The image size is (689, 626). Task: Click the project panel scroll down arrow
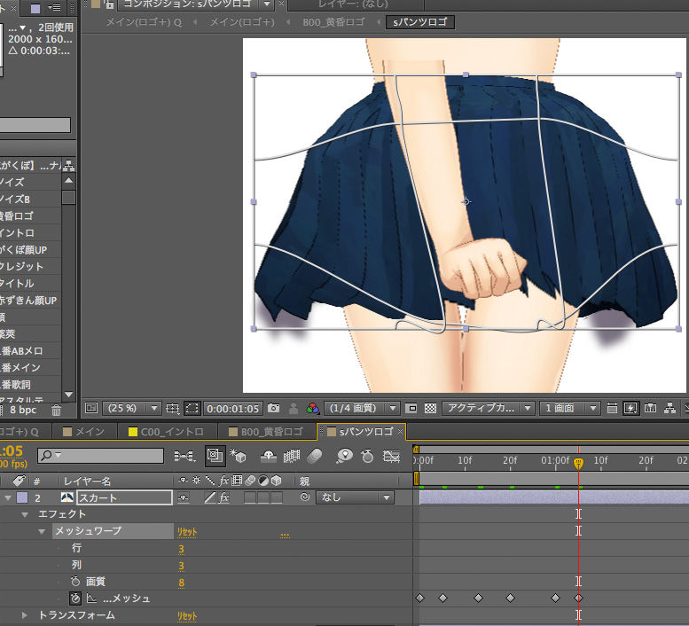pyautogui.click(x=68, y=394)
